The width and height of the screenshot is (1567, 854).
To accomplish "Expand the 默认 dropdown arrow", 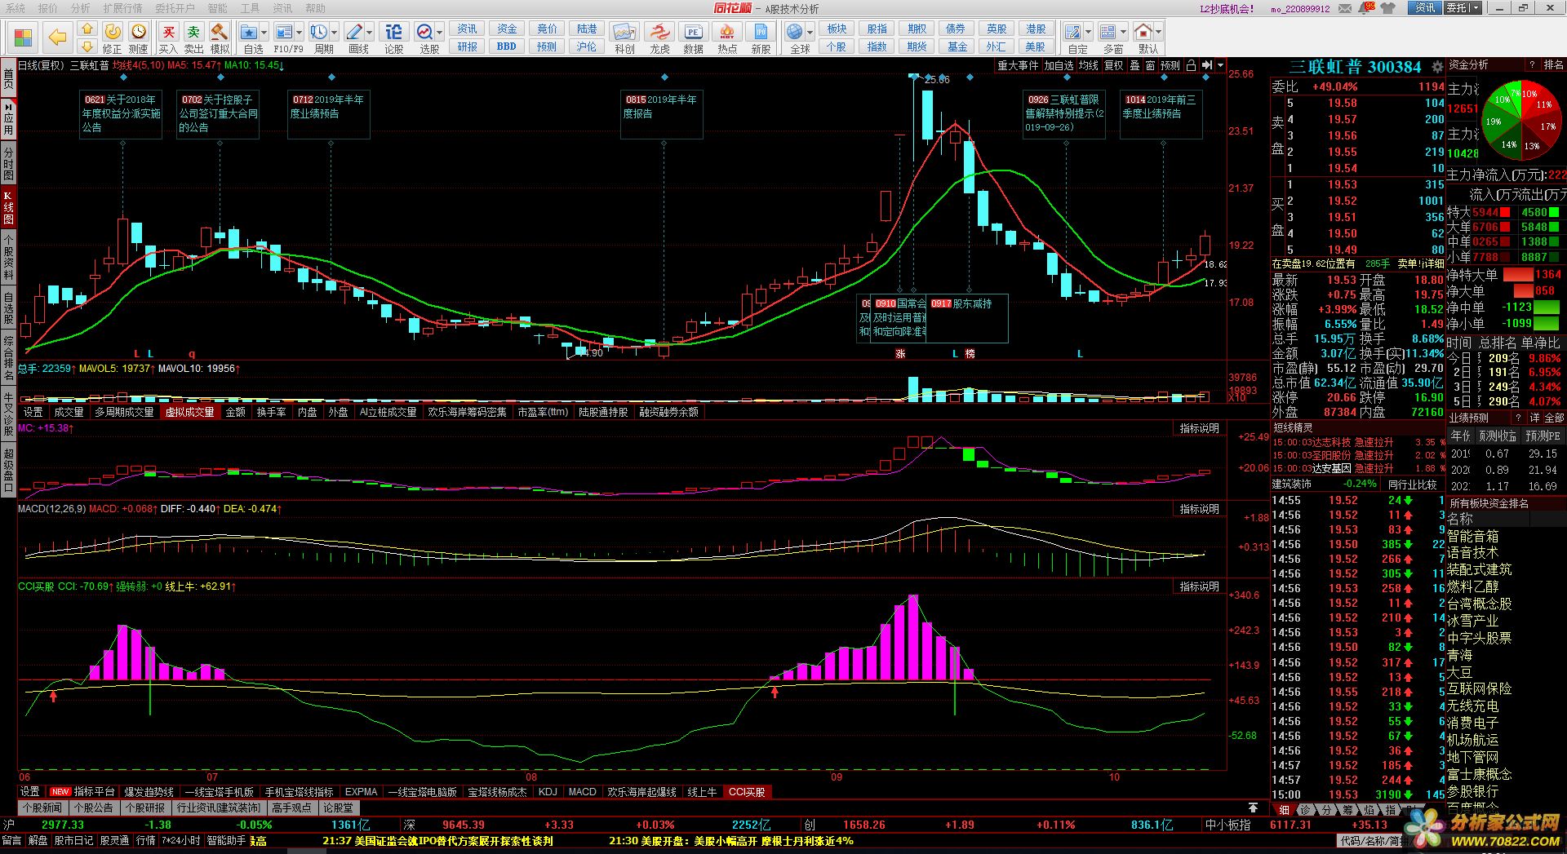I will (1158, 33).
